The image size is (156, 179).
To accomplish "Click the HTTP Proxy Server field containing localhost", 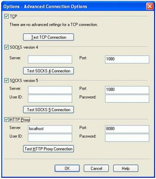I will [50, 129].
